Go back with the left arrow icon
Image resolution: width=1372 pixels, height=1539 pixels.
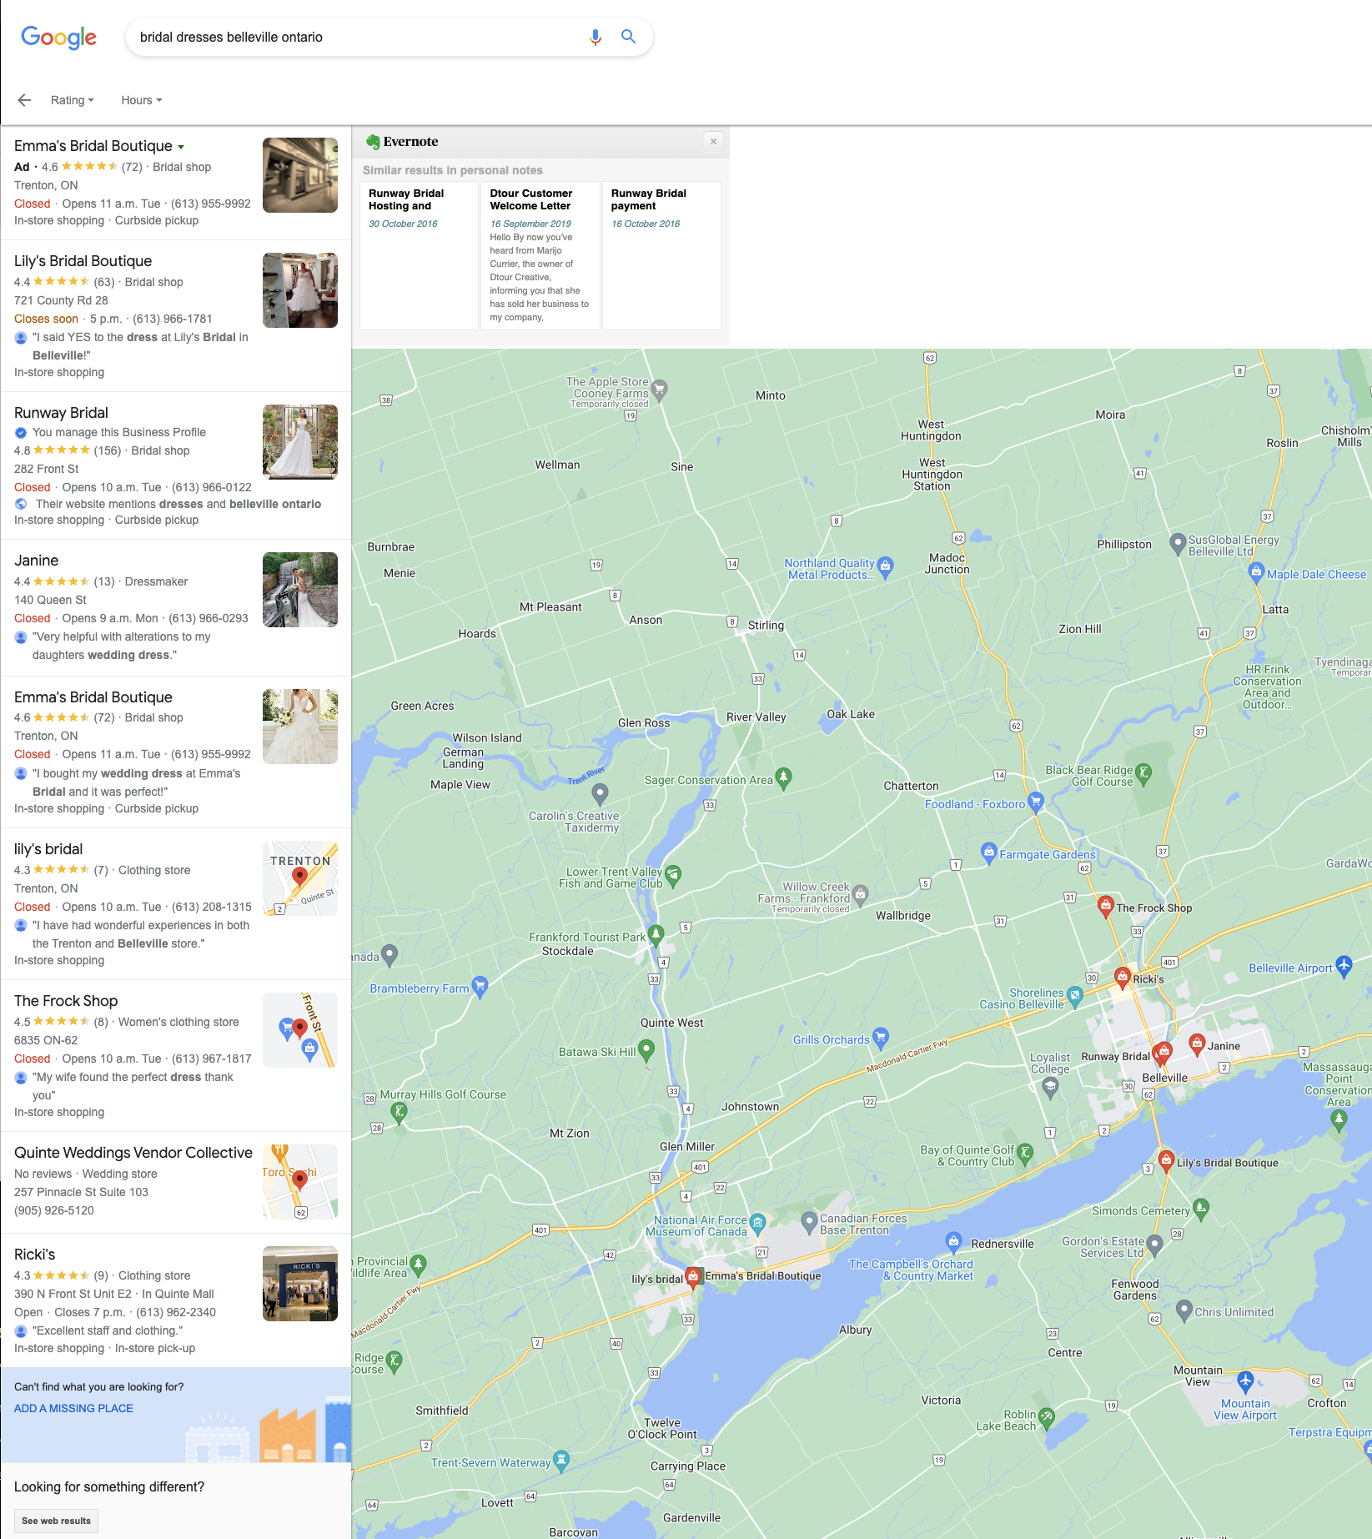pos(24,100)
